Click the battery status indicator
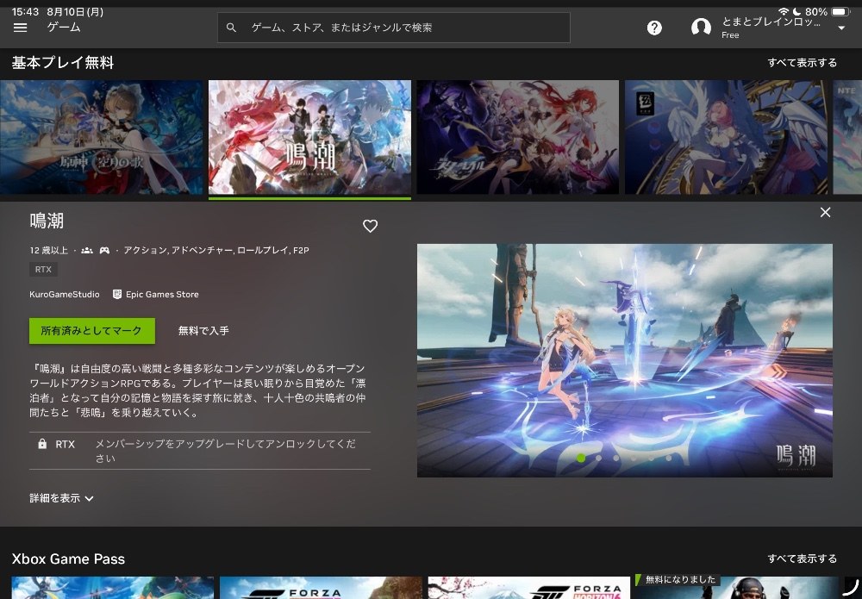 [x=840, y=11]
